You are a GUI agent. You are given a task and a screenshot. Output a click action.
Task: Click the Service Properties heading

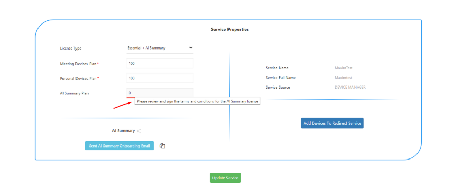(x=230, y=29)
